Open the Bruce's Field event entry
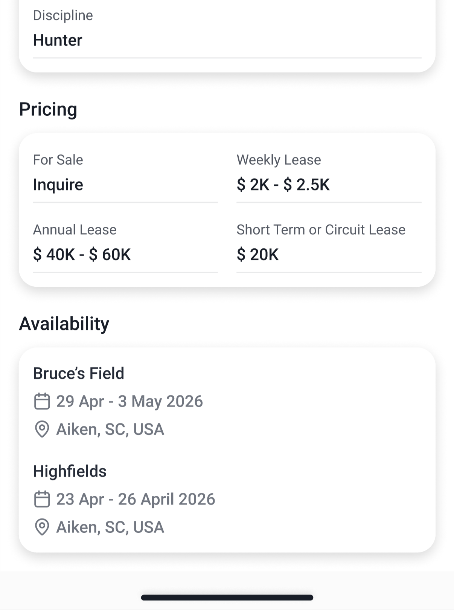Image resolution: width=454 pixels, height=610 pixels. tap(79, 373)
